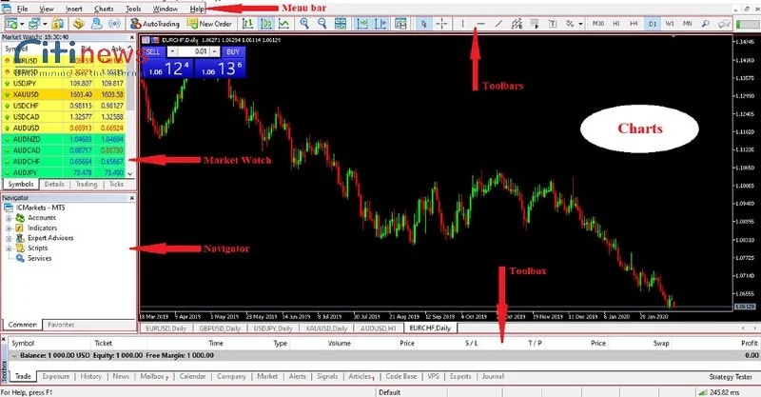Enable the crosshair cursor
The image size is (761, 397).
(441, 23)
